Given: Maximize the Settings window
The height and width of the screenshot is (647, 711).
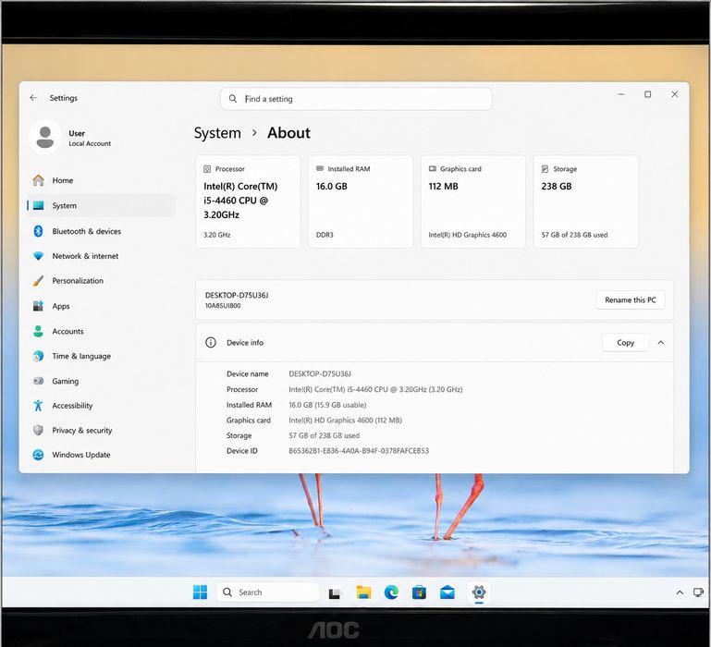Looking at the screenshot, I should [x=647, y=94].
